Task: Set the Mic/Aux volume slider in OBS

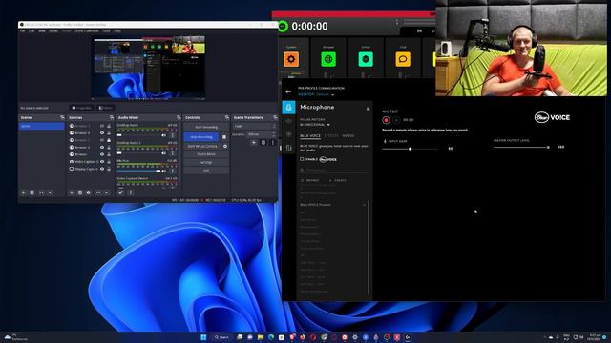Action: (x=139, y=171)
